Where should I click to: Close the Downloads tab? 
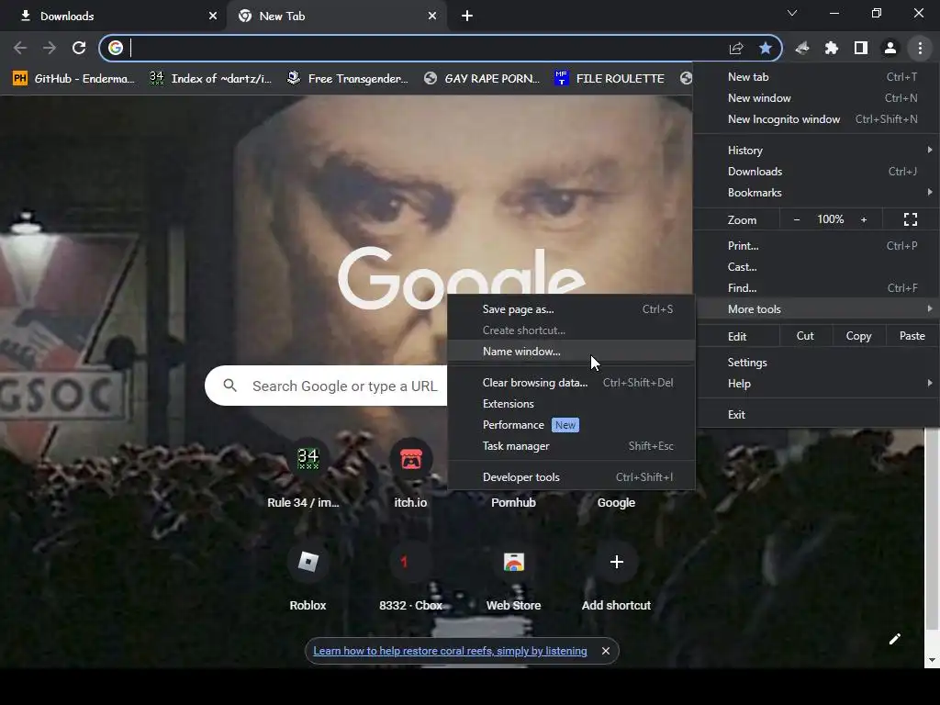coord(213,17)
